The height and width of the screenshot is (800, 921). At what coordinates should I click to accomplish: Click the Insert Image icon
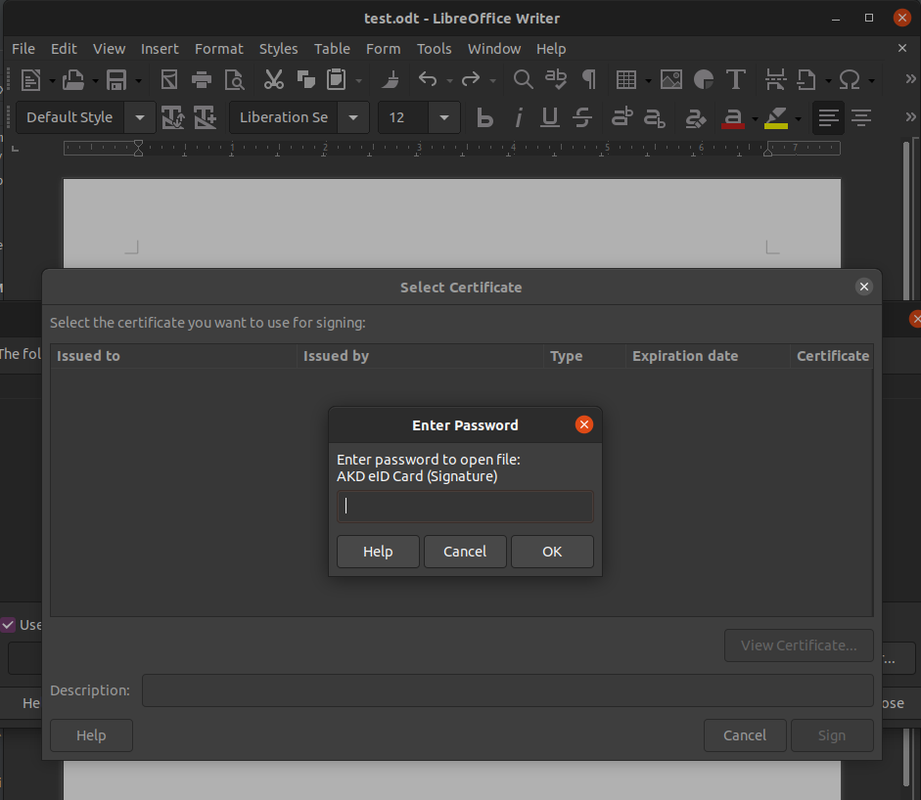click(x=670, y=80)
